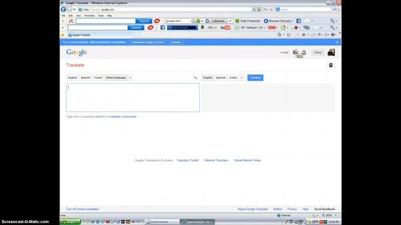The width and height of the screenshot is (401, 225).
Task: Choose Arabic as target language
Action: tap(233, 77)
